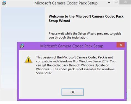
Task: Click the 'Please wait while the Setup' text
Action: coord(85,35)
